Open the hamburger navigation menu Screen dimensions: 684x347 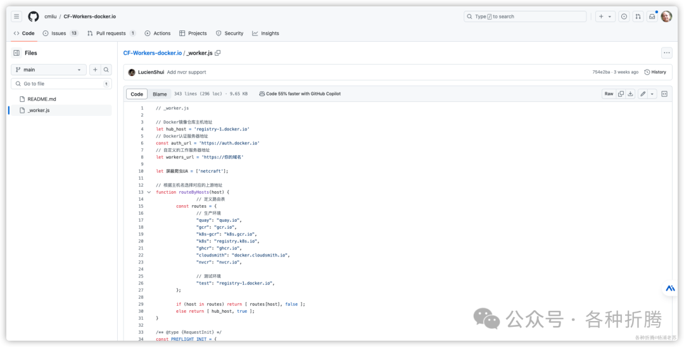(x=16, y=16)
